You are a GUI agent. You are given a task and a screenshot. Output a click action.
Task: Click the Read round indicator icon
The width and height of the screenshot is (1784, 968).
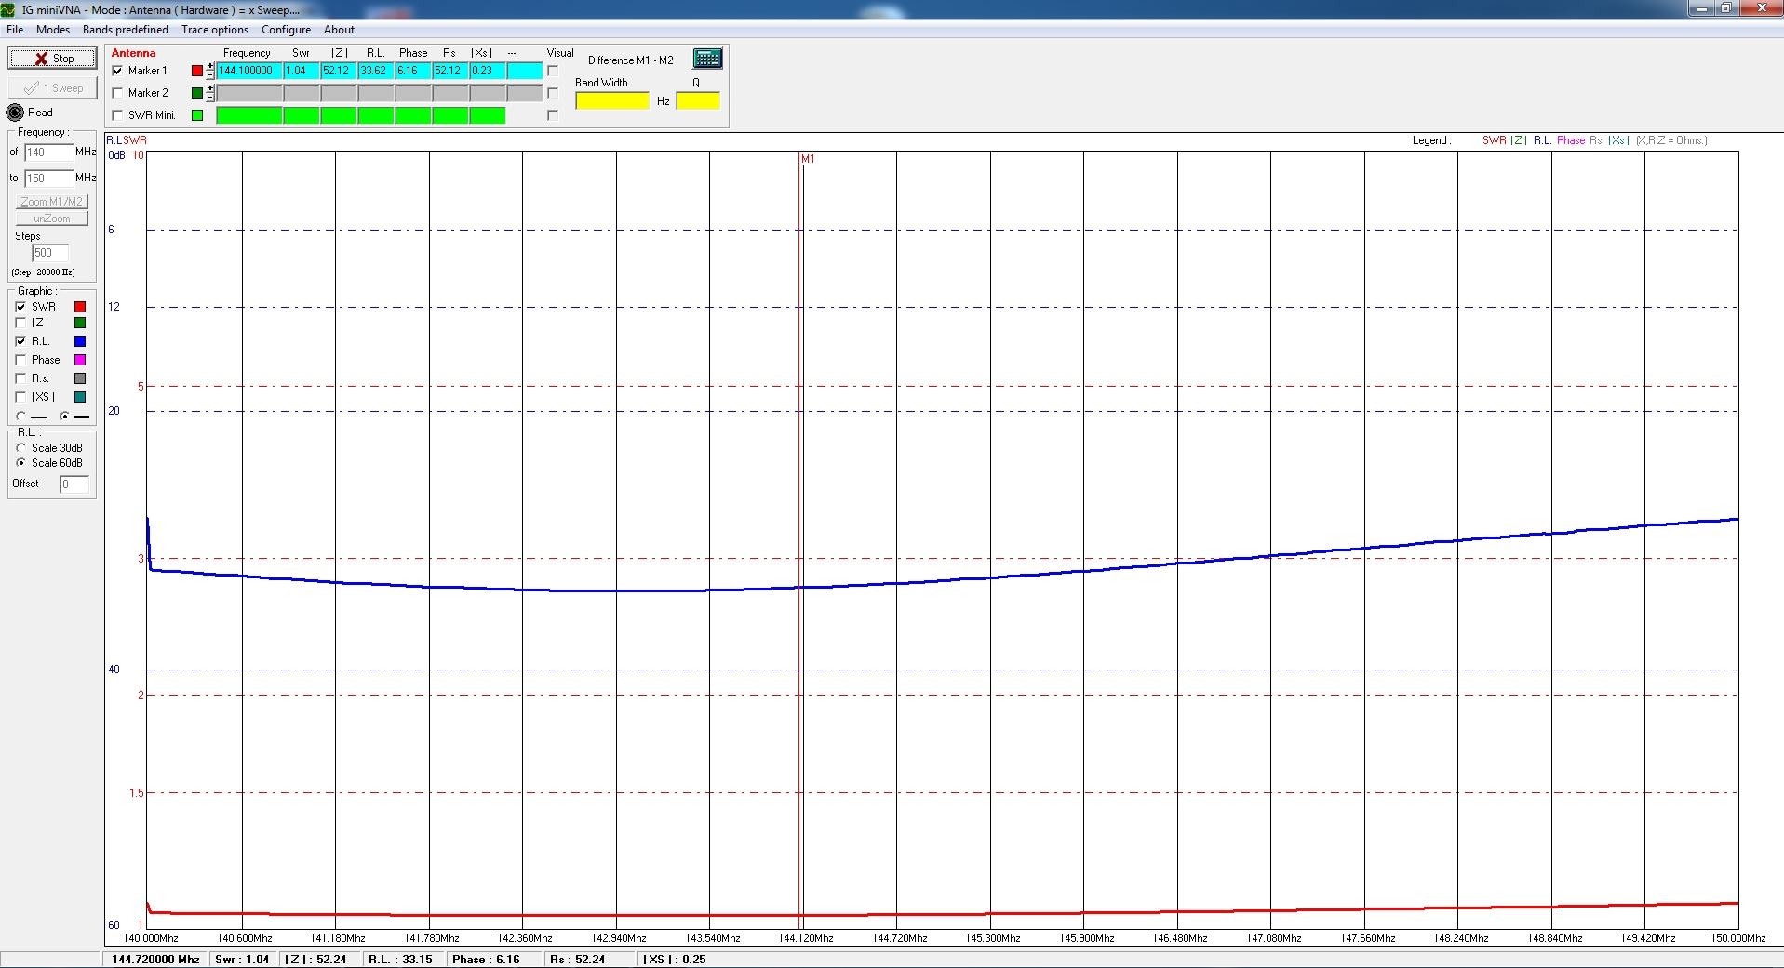point(15,113)
